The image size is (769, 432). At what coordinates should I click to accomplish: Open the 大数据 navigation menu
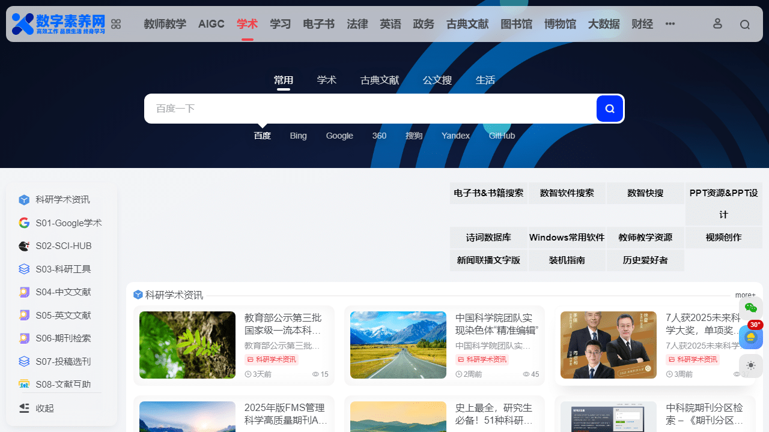604,24
